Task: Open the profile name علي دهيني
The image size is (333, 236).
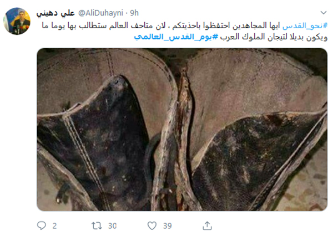Action: 56,13
